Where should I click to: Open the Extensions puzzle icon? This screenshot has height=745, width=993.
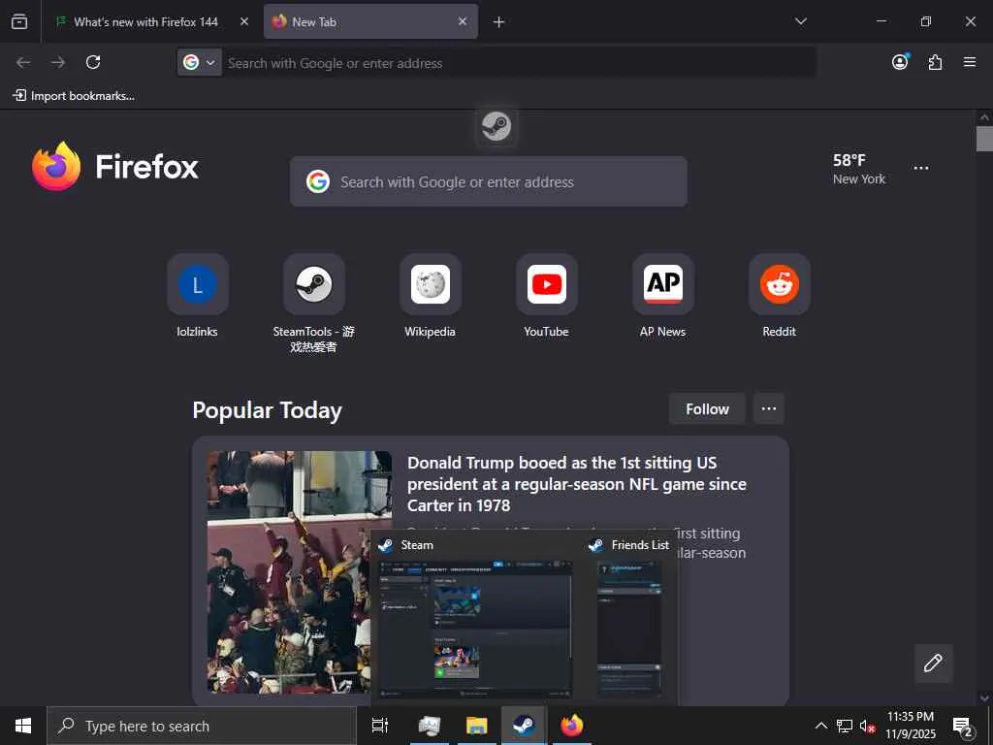click(935, 62)
